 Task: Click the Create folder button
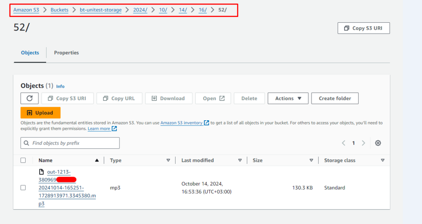click(335, 98)
